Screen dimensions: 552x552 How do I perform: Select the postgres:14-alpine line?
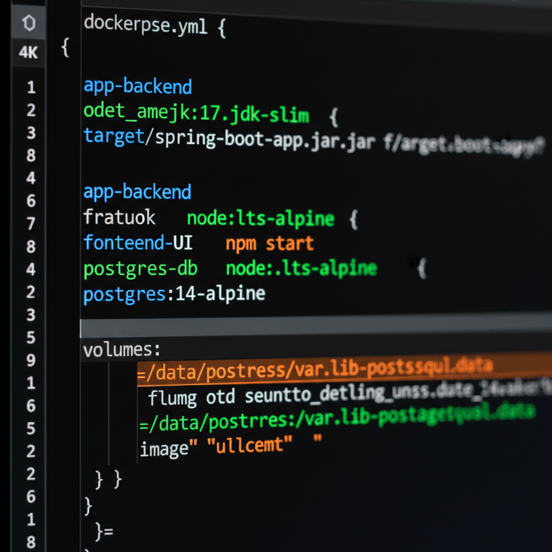pos(174,293)
